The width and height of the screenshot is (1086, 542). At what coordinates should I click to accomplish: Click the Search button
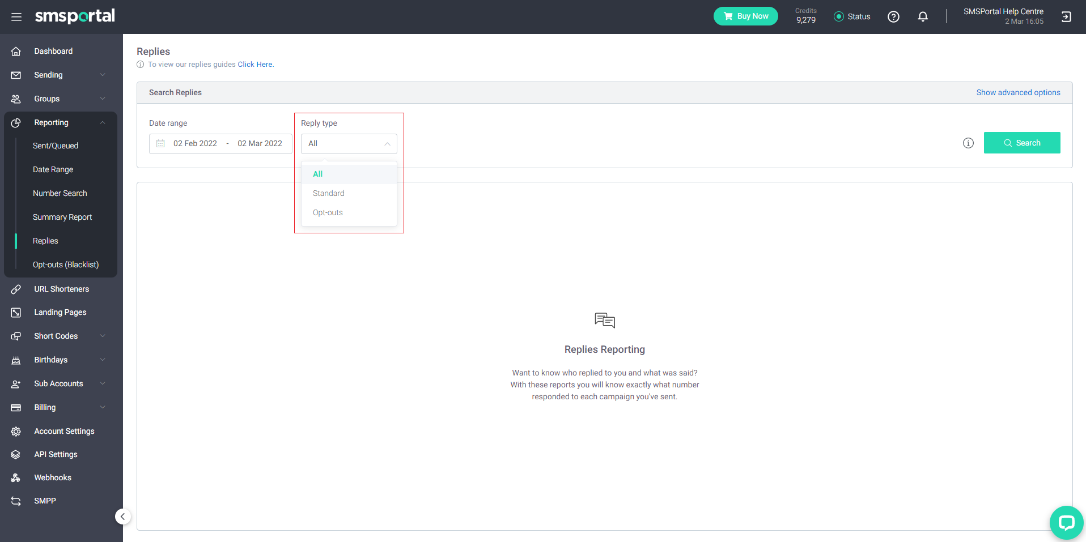(1022, 143)
